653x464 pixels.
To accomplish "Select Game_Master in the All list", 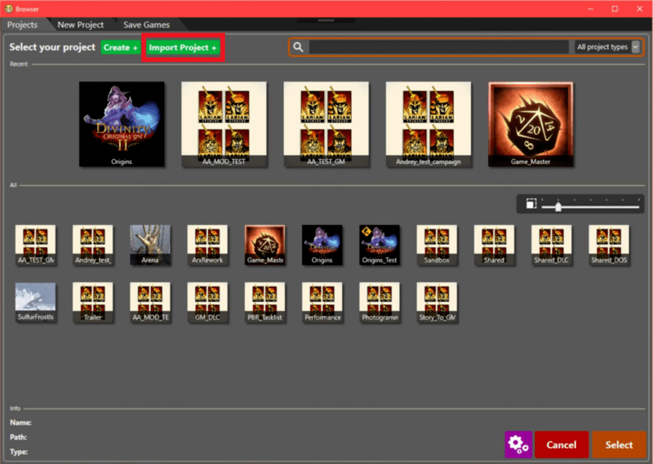I will (x=264, y=245).
